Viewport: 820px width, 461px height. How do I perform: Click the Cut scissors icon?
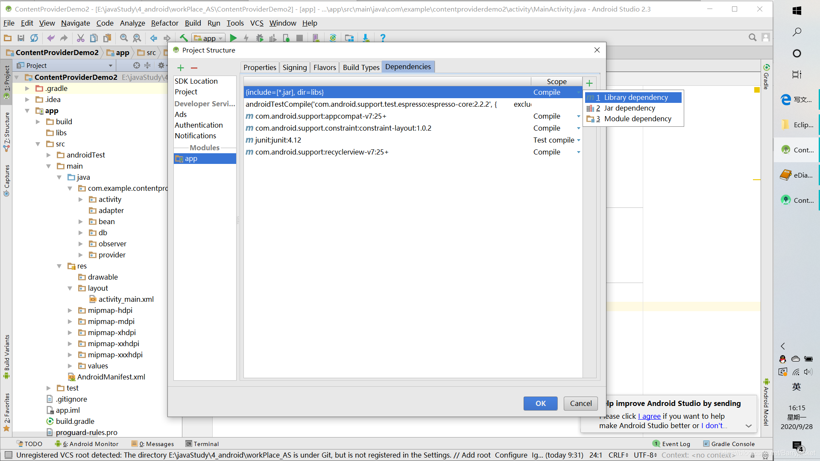[x=80, y=38]
